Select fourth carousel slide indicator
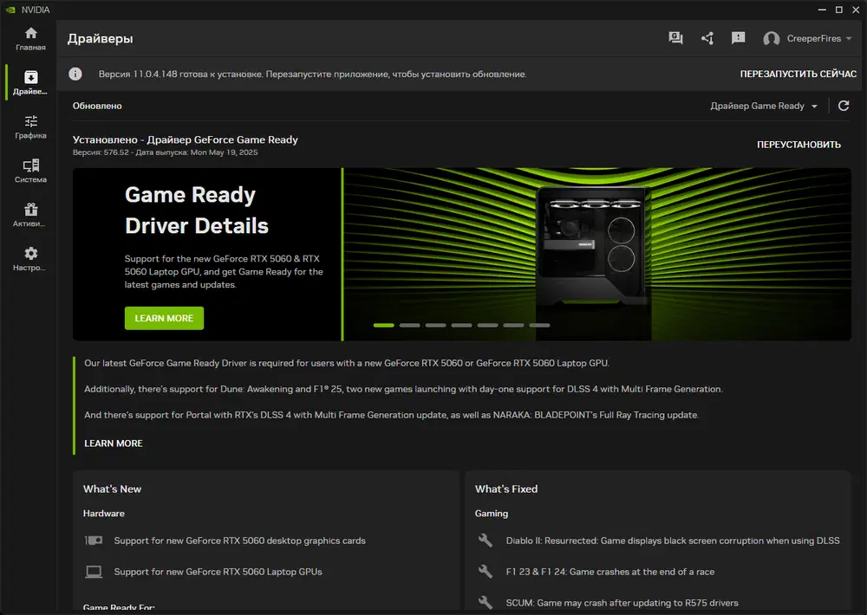 coord(462,326)
